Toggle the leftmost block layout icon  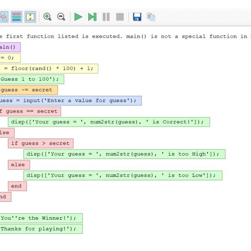(4, 17)
